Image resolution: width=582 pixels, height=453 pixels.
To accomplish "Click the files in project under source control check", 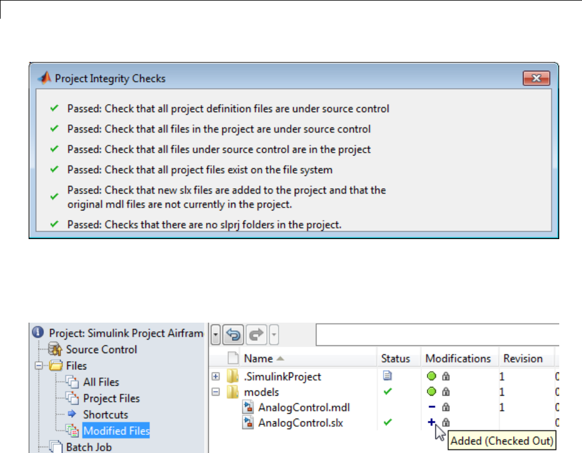I will 219,129.
